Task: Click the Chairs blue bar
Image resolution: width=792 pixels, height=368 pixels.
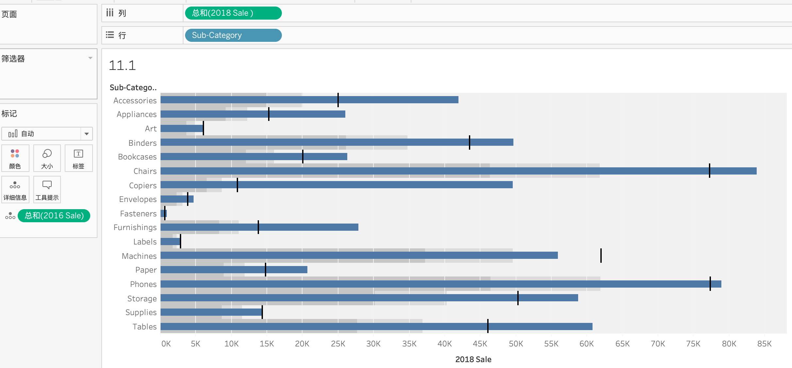Action: [458, 171]
